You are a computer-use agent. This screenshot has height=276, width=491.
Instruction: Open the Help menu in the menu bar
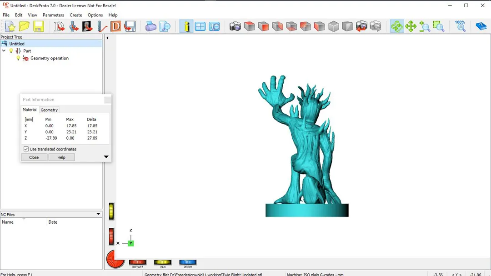click(x=113, y=15)
